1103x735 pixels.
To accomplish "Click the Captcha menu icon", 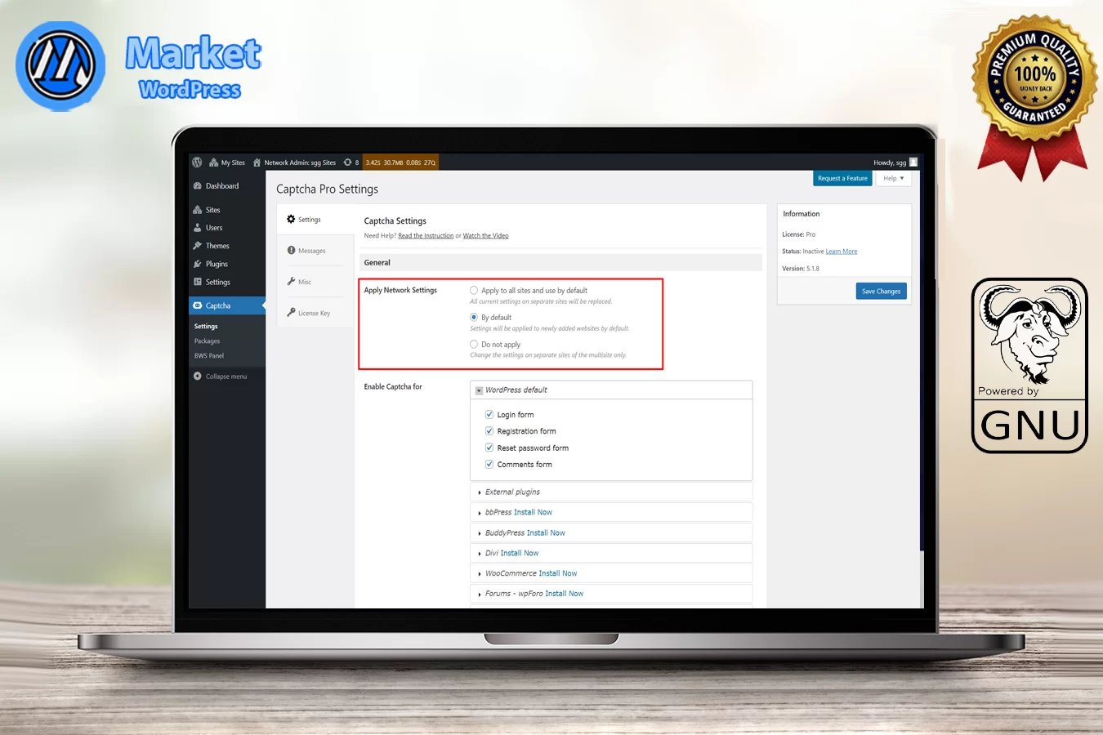I will coord(198,305).
